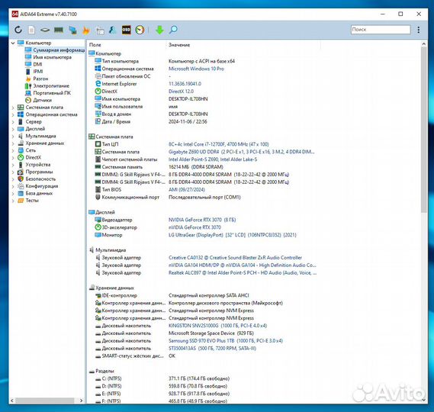Image resolution: width=434 pixels, height=412 pixels.
Task: Open the Intel Alder Point-S Z690 chipset link
Action: click(x=213, y=159)
